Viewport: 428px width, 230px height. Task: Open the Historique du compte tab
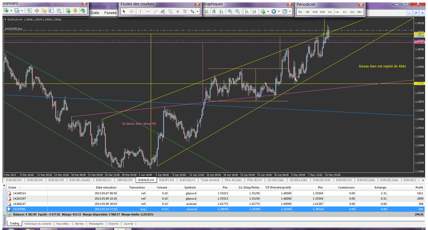click(38, 224)
